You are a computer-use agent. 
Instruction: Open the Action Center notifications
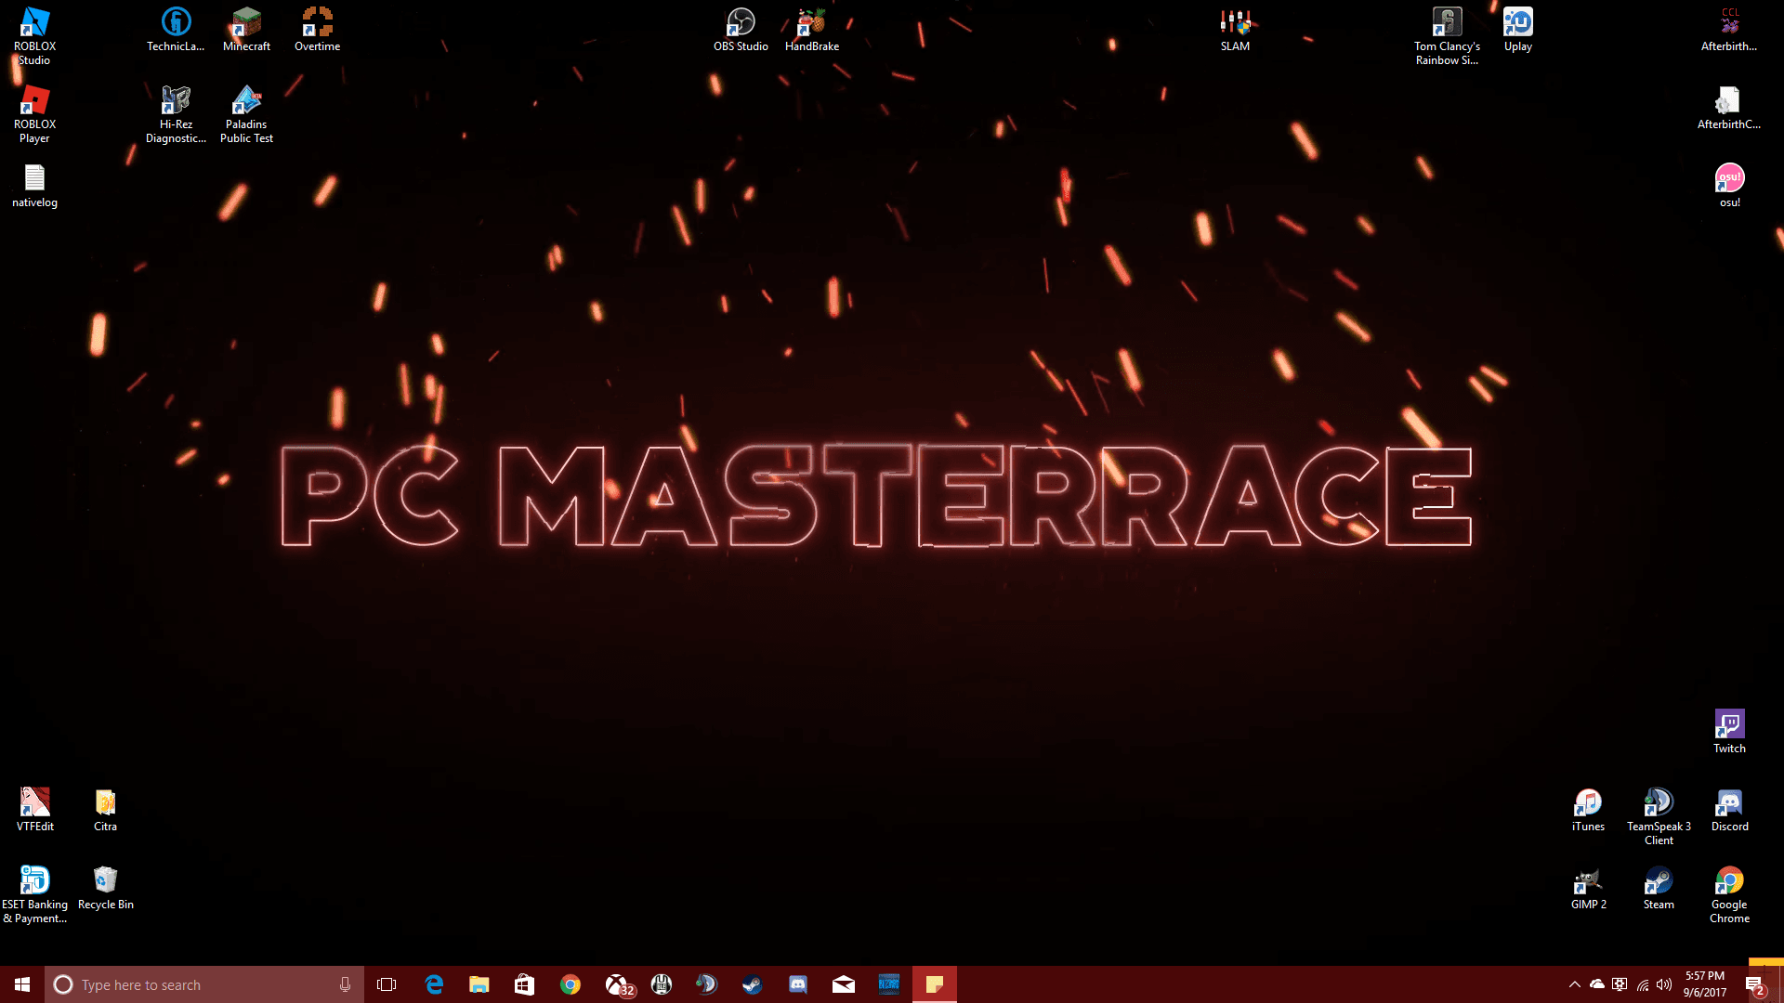point(1753,984)
